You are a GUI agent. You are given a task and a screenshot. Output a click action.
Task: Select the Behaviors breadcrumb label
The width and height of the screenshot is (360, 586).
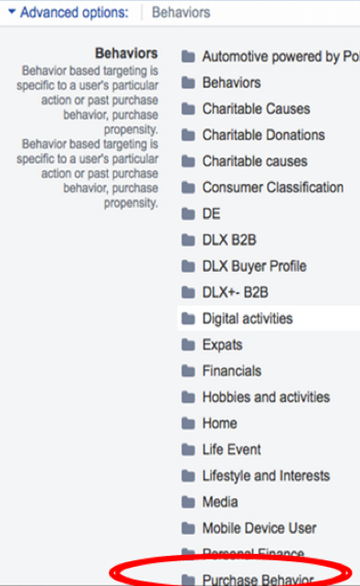click(181, 12)
